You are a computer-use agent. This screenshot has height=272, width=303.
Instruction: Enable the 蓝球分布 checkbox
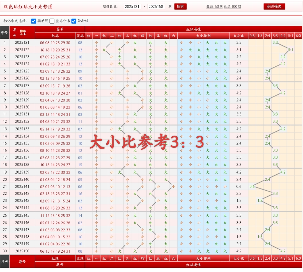pos(52,20)
